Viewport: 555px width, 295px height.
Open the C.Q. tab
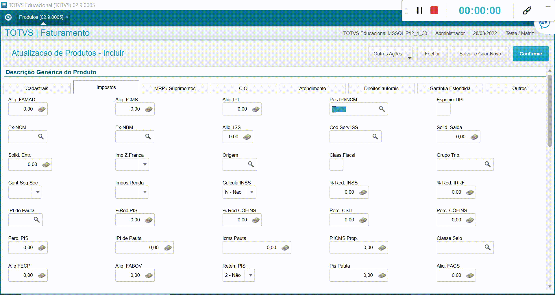tap(244, 88)
